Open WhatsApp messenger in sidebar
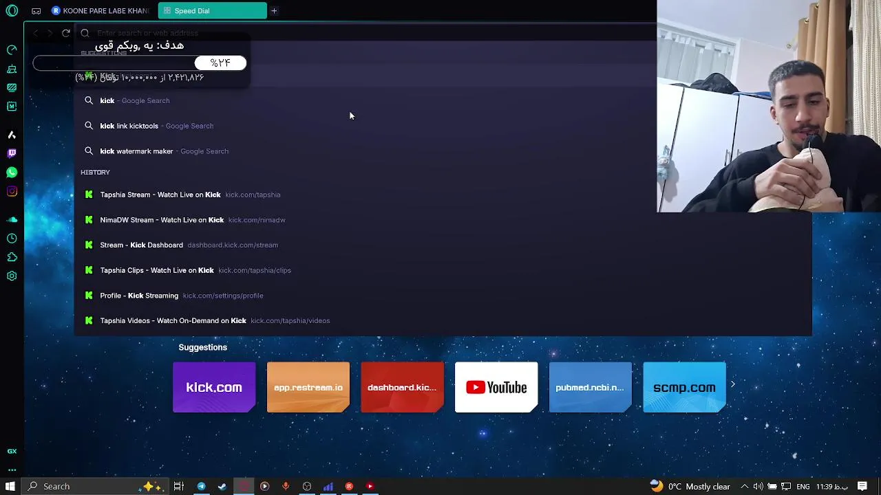Viewport: 881px width, 495px height. coord(12,173)
